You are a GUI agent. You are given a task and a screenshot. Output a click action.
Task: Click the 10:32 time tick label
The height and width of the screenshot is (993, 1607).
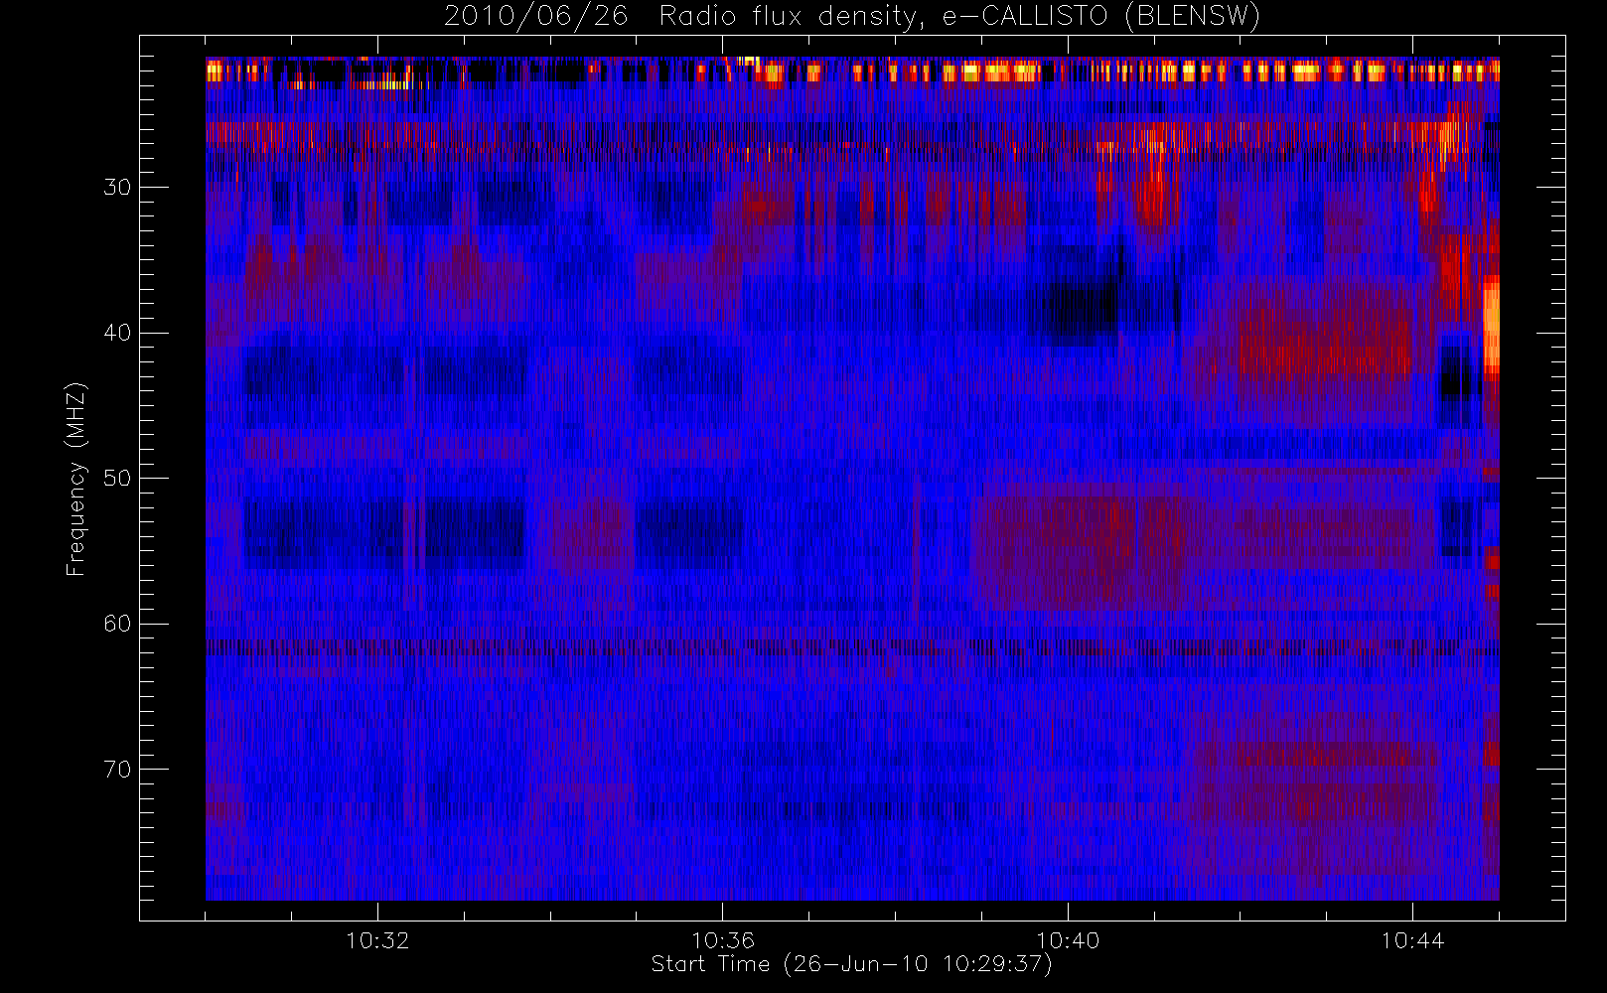(377, 940)
